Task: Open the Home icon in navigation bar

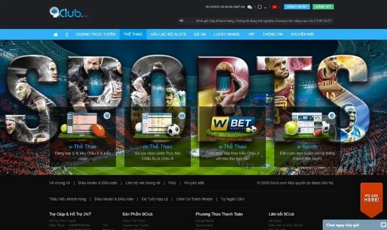Action: [56, 34]
